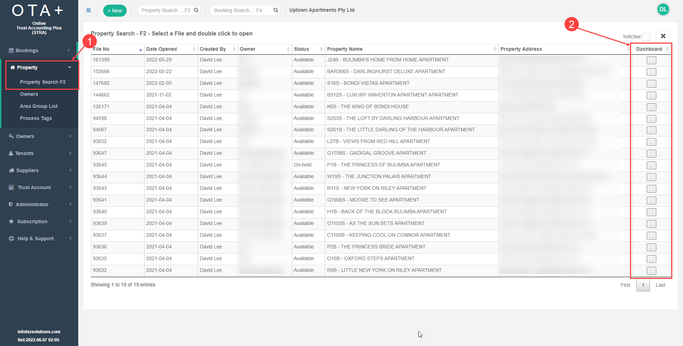Open dashboard for file 93643
This screenshot has height=346, width=683.
[x=651, y=189]
